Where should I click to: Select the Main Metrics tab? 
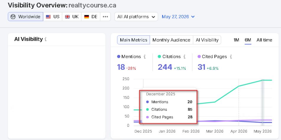click(134, 40)
